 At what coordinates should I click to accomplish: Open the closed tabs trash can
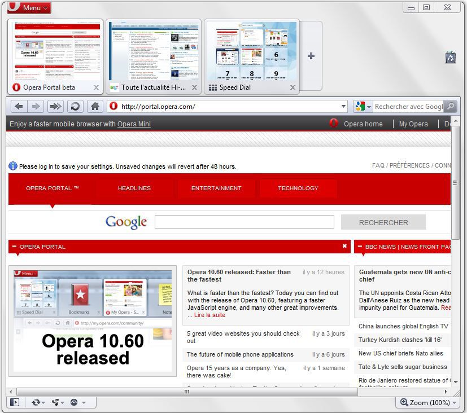(450, 57)
